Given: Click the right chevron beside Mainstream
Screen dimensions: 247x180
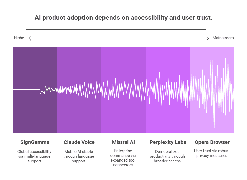Looking at the screenshot, I should 208,38.
